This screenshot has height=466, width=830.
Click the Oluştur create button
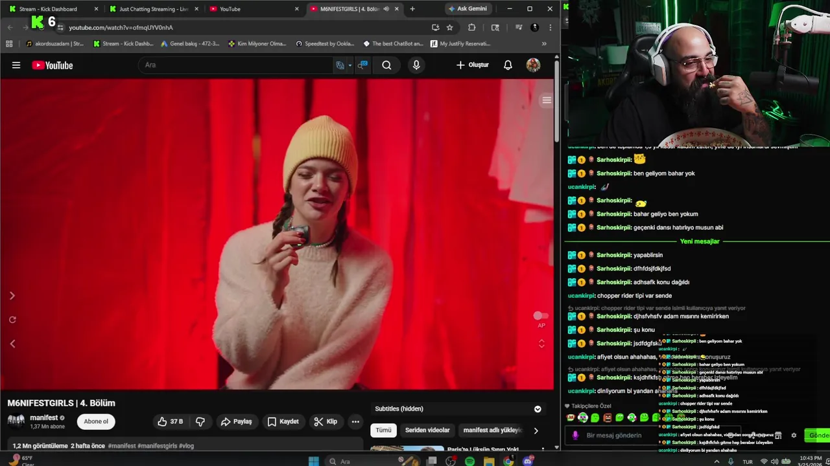[473, 65]
